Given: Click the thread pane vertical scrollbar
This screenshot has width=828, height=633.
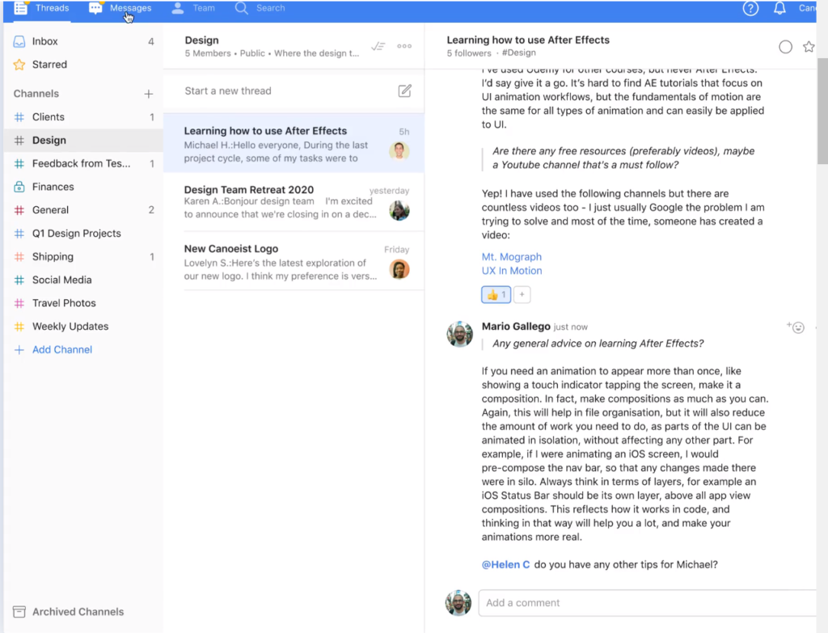Looking at the screenshot, I should [x=822, y=112].
